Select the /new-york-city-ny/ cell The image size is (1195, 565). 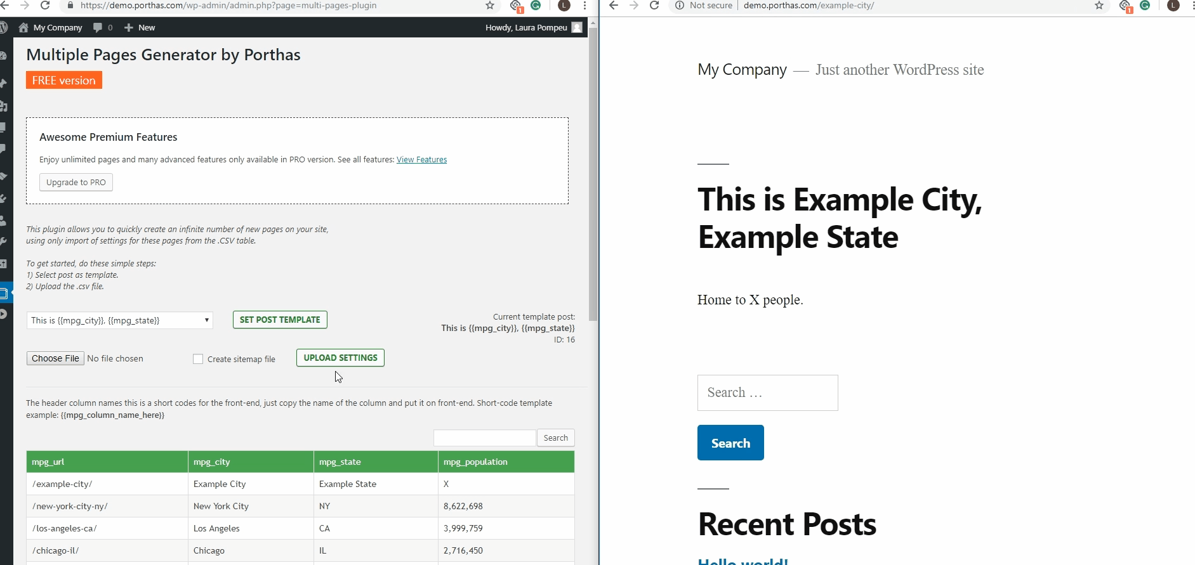point(107,506)
